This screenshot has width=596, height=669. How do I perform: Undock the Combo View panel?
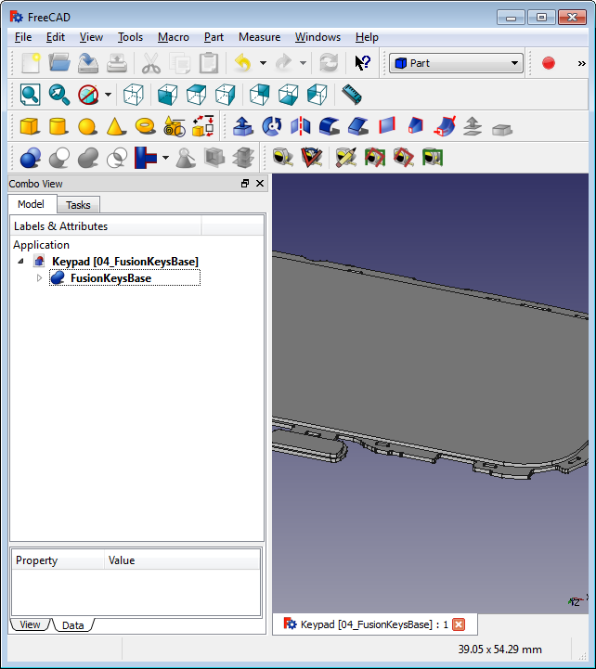pos(245,184)
